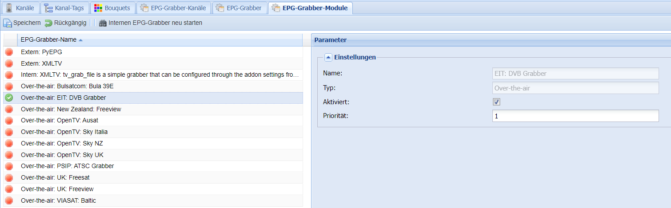Image resolution: width=671 pixels, height=208 pixels.
Task: Open the EPG-Grabber tab
Action: 240,8
